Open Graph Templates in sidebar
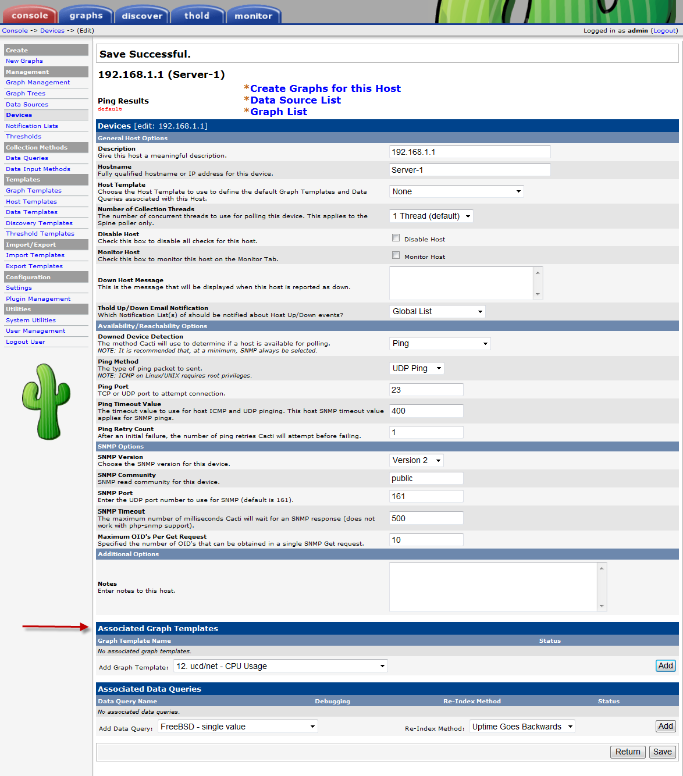 34,191
